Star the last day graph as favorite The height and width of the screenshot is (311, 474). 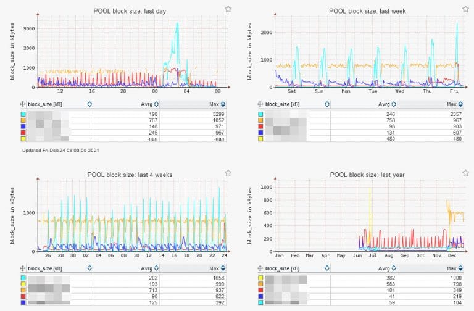click(228, 9)
